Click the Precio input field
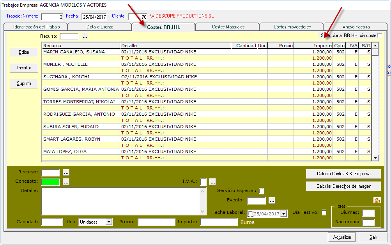This screenshot has height=245, width=391. [x=156, y=222]
